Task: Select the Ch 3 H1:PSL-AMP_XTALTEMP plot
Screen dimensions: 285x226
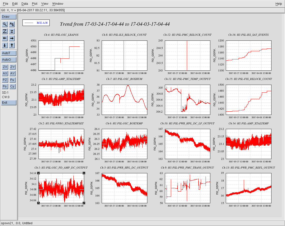Action: [x=61, y=100]
